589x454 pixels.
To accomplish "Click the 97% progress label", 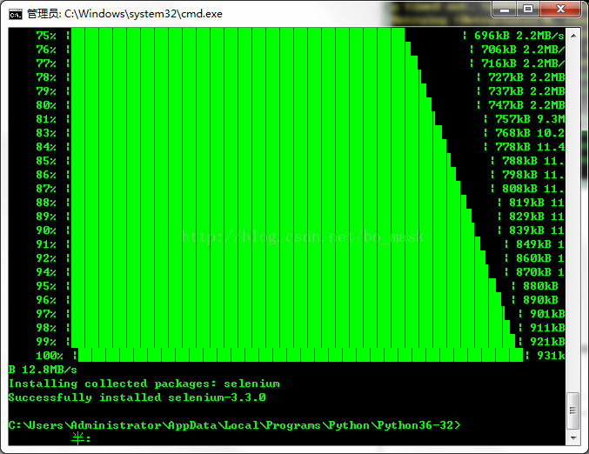I will [46, 313].
